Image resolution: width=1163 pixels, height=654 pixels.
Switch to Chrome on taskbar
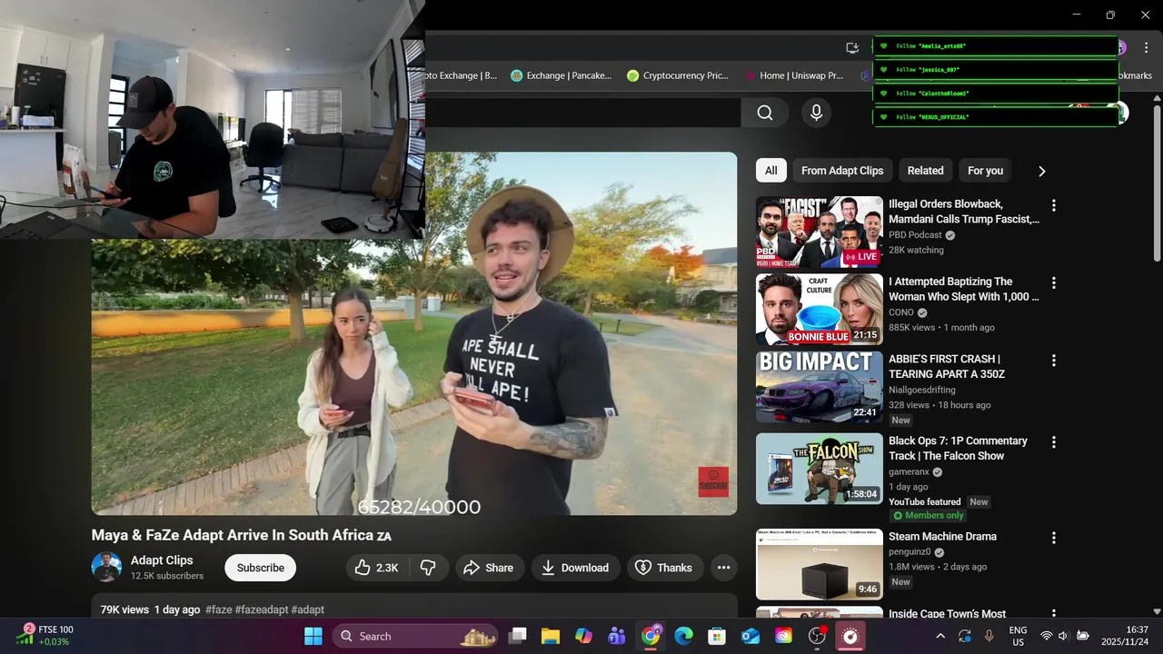651,636
